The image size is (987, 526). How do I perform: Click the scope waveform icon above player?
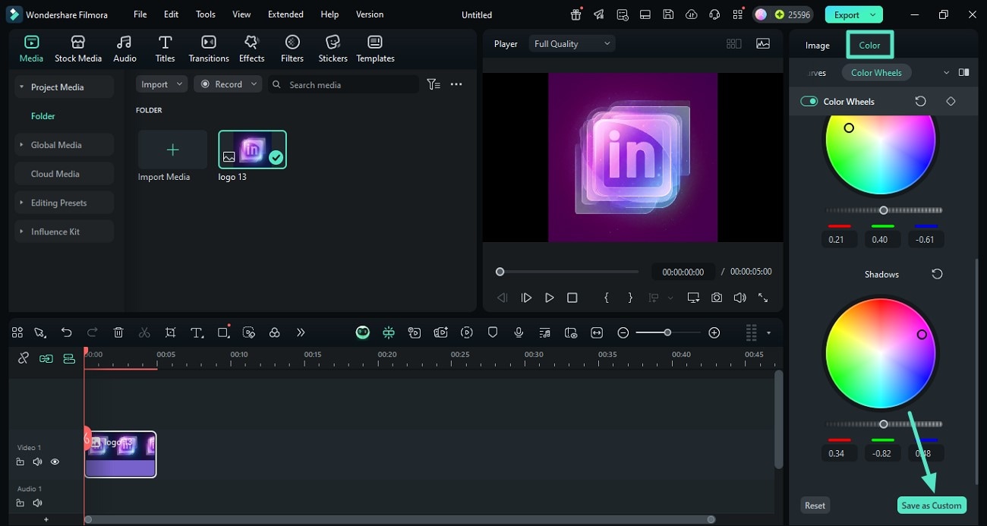click(763, 44)
